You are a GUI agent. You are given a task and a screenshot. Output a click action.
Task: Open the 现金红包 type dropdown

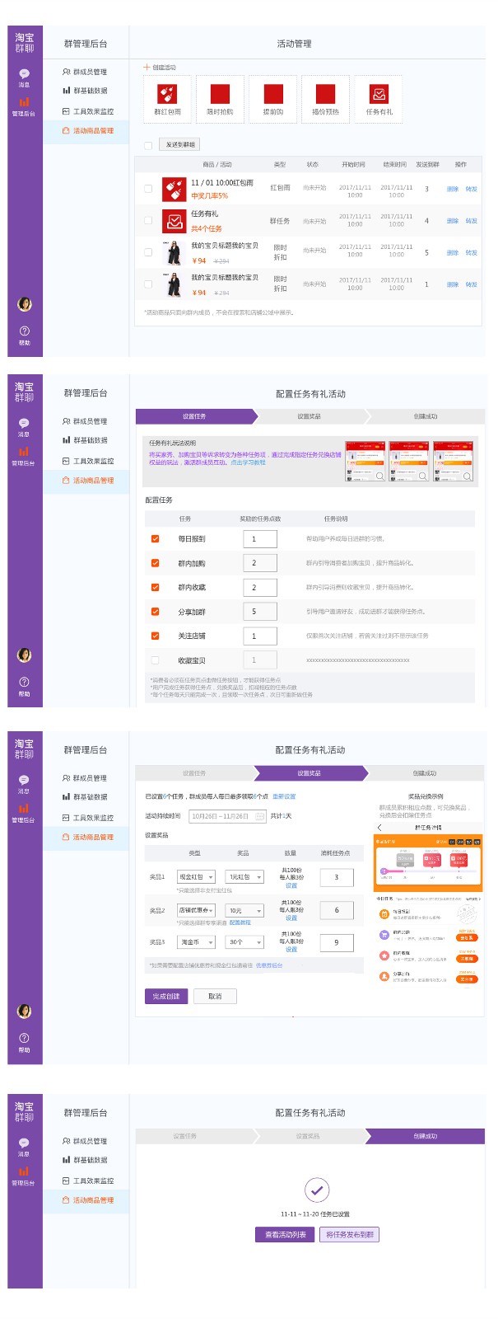tap(196, 877)
